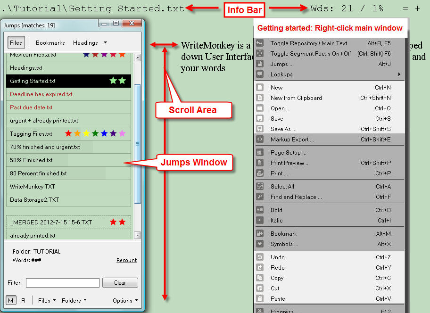Click the Print Preview icon
430x313 pixels.
(x=260, y=163)
